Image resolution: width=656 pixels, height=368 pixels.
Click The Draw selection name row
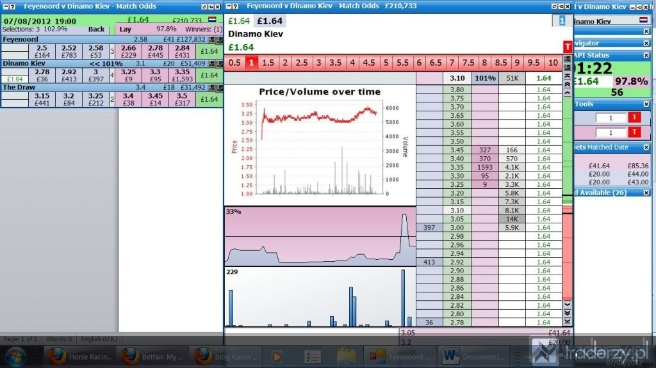(111, 88)
